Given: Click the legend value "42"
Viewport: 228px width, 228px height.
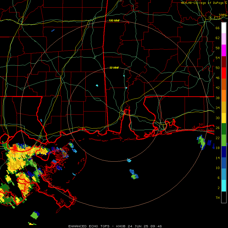Looking at the screenshot, I should click(x=218, y=88).
